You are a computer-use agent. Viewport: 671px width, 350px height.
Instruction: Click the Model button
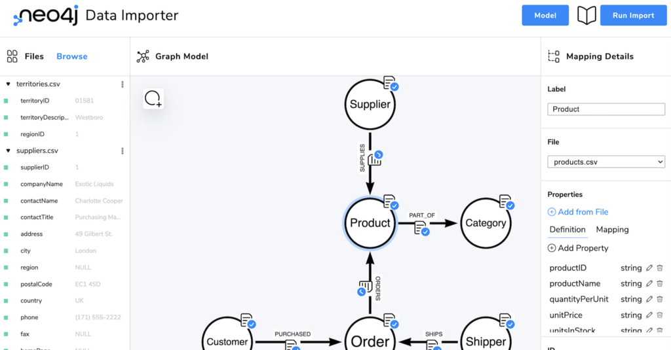pos(545,16)
